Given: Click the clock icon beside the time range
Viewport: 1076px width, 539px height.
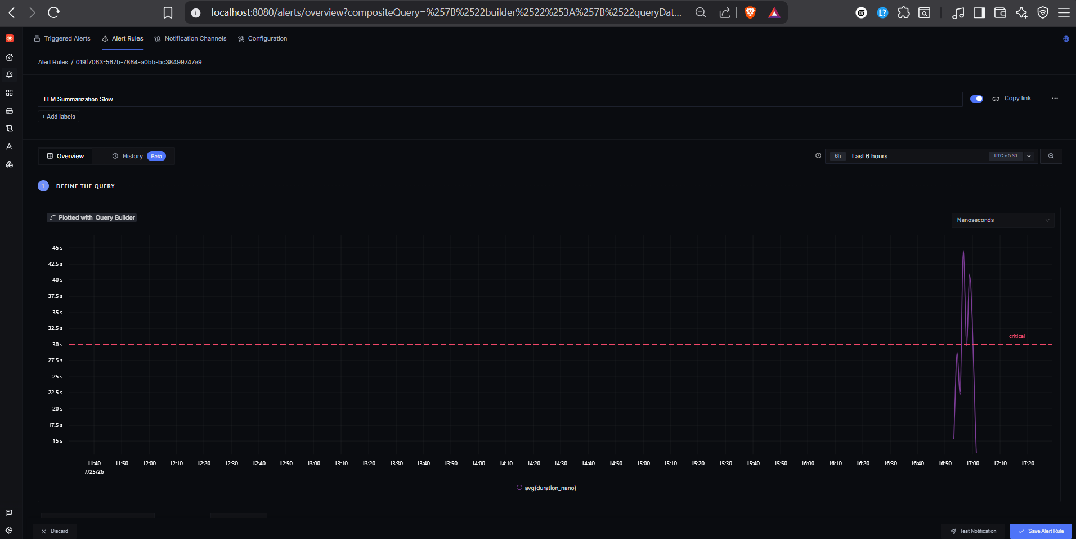Looking at the screenshot, I should [818, 156].
